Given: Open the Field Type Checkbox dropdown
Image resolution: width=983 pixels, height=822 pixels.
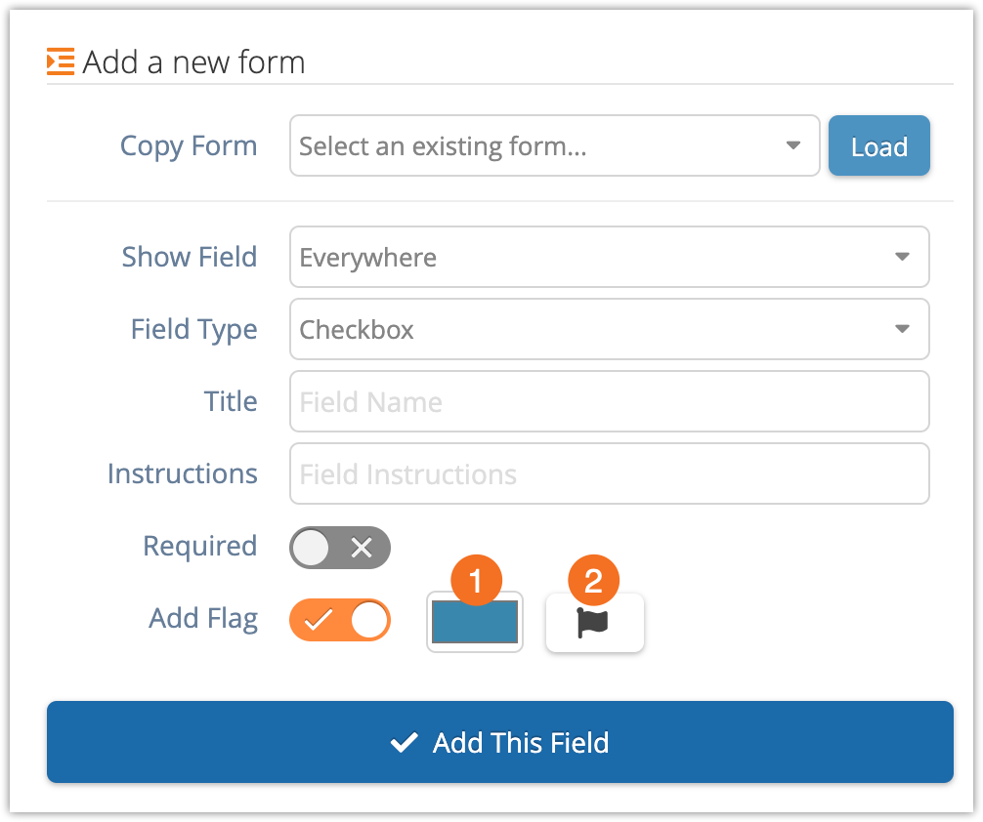Looking at the screenshot, I should 609,329.
